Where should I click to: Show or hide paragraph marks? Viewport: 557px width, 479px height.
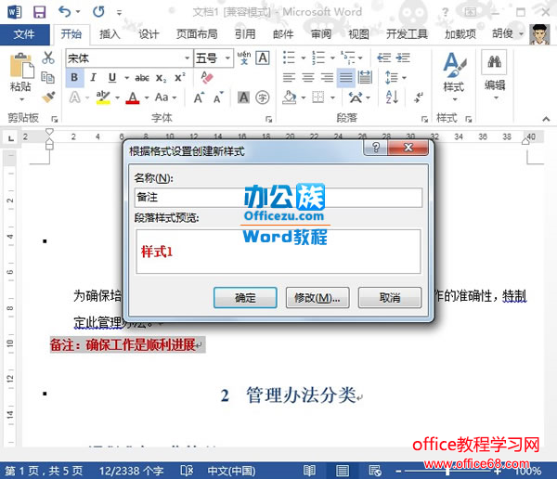419,97
